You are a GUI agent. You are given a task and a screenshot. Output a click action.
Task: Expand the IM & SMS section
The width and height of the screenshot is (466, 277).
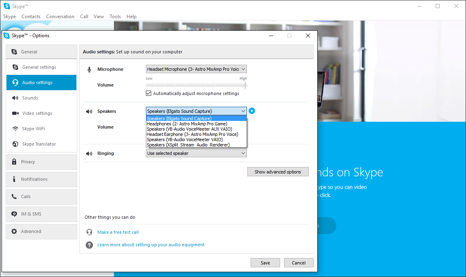[x=41, y=214]
